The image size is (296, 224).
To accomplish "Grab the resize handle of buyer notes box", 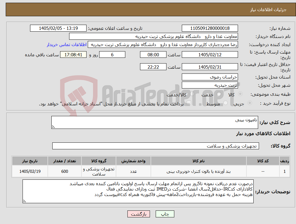I will click(x=24, y=201).
